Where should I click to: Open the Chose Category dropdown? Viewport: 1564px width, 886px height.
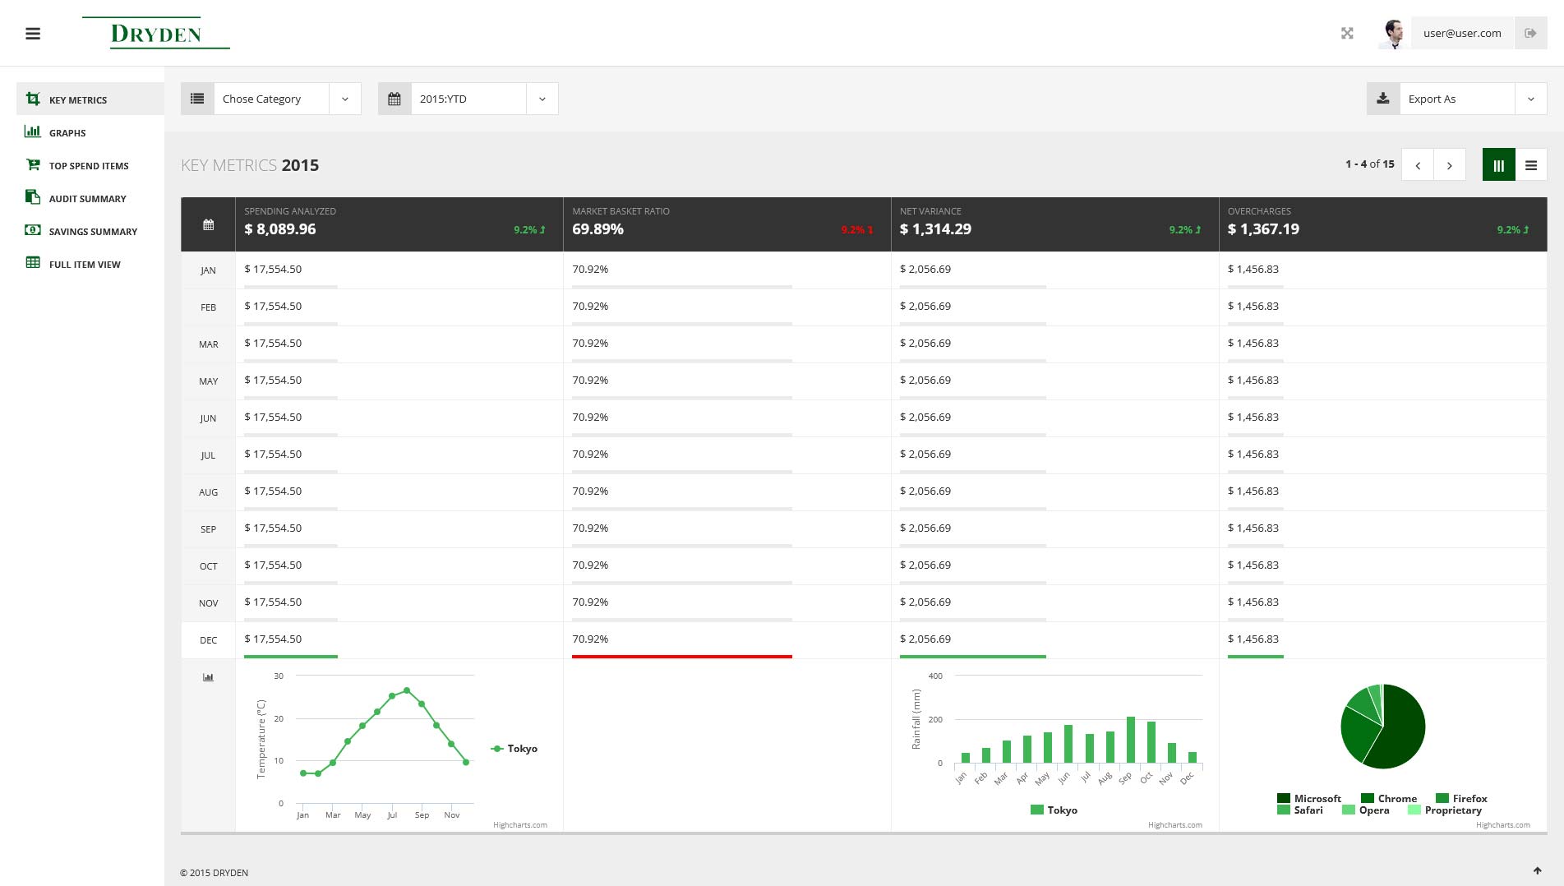coord(288,99)
